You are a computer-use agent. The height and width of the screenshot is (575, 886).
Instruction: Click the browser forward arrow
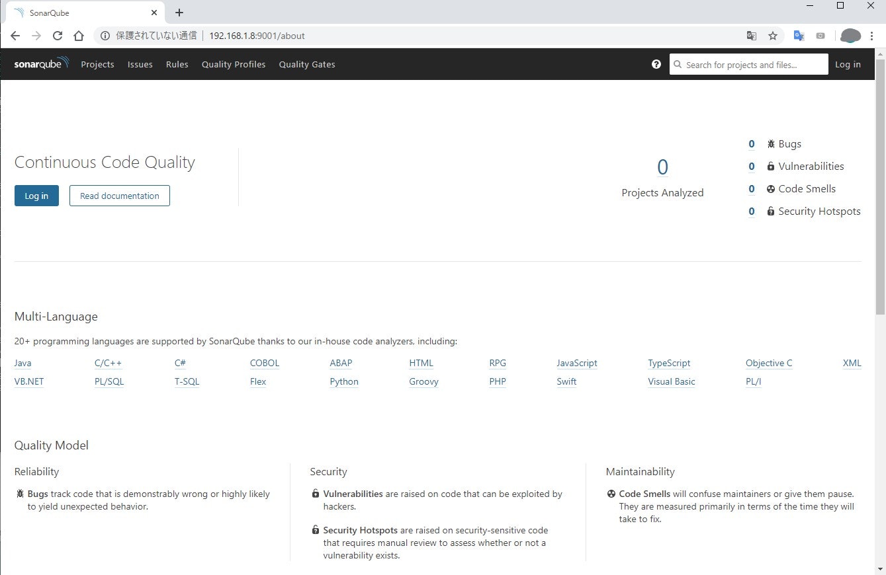pos(36,36)
